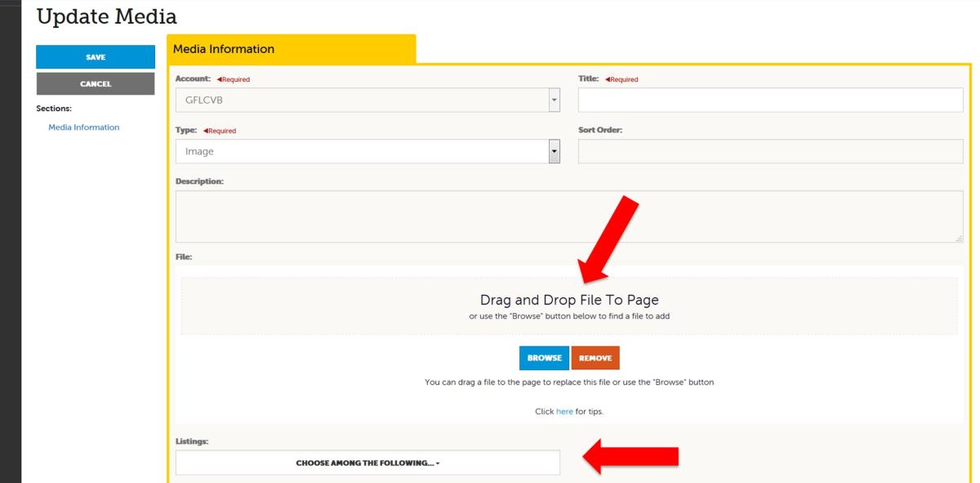Click the 'here' link for tips
Image resolution: width=980 pixels, height=483 pixels.
pyautogui.click(x=565, y=411)
